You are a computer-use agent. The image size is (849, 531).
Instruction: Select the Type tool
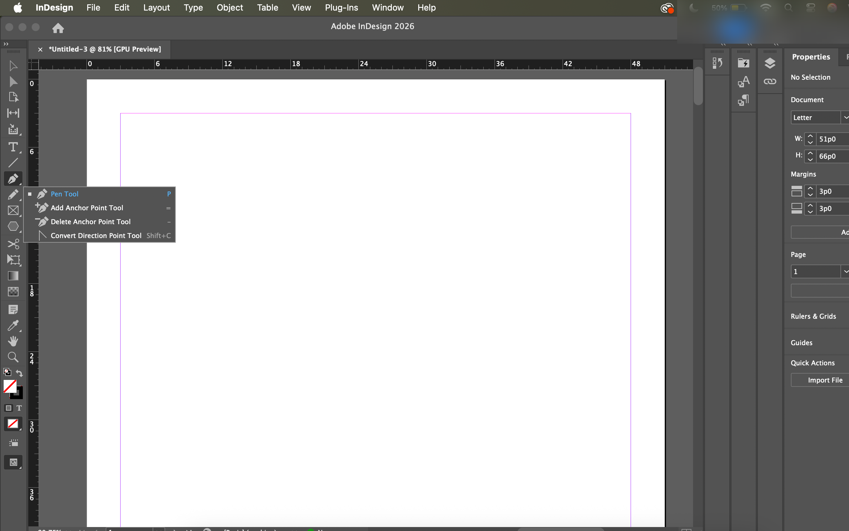click(13, 147)
